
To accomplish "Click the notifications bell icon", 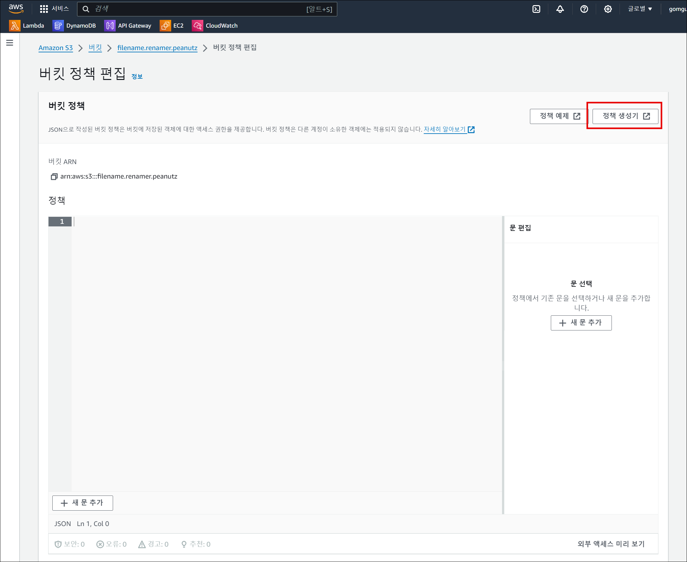I will [x=560, y=9].
